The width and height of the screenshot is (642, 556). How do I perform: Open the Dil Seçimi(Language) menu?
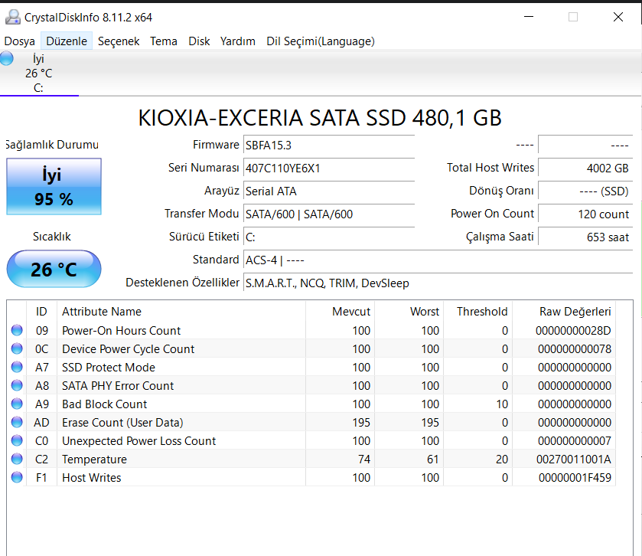click(320, 41)
